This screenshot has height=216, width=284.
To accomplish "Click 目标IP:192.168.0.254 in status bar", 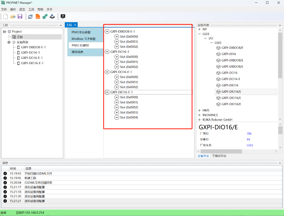I will pos(30,213).
